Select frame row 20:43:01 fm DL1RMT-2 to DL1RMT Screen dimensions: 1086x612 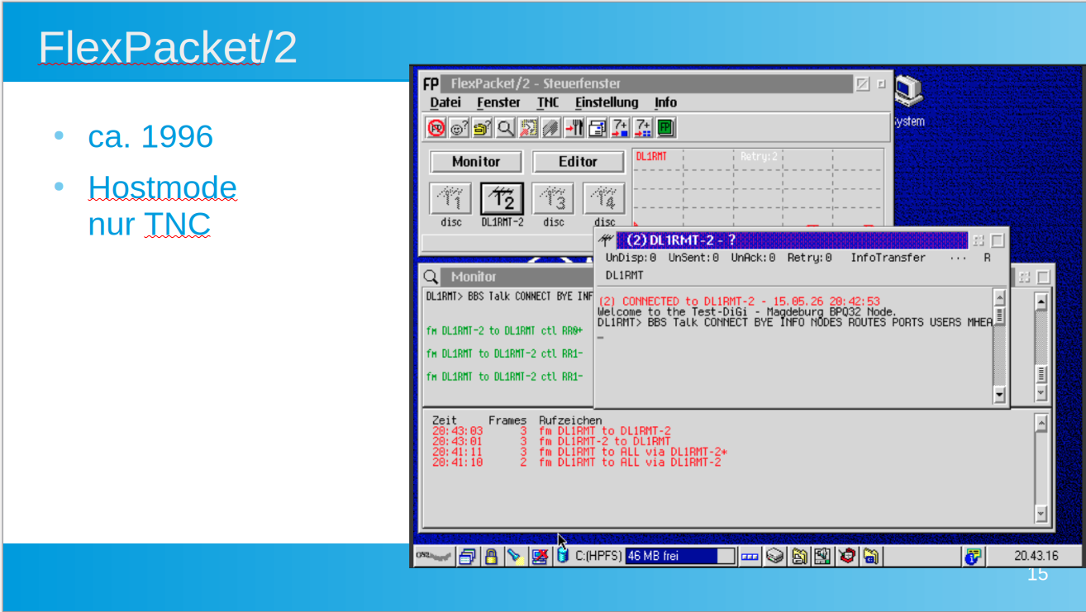(551, 441)
